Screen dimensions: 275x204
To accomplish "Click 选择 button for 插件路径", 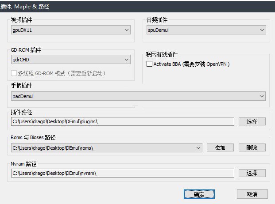I will (252, 121).
